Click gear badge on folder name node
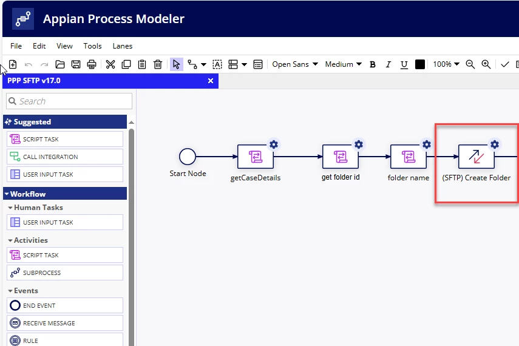 tap(427, 144)
